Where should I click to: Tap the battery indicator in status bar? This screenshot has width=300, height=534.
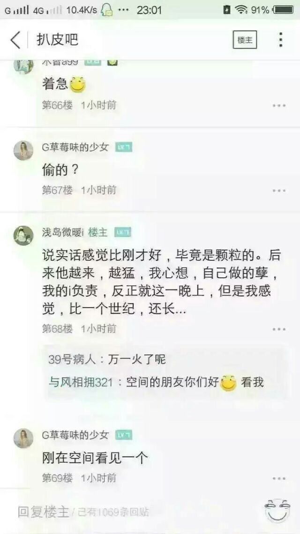(x=283, y=10)
